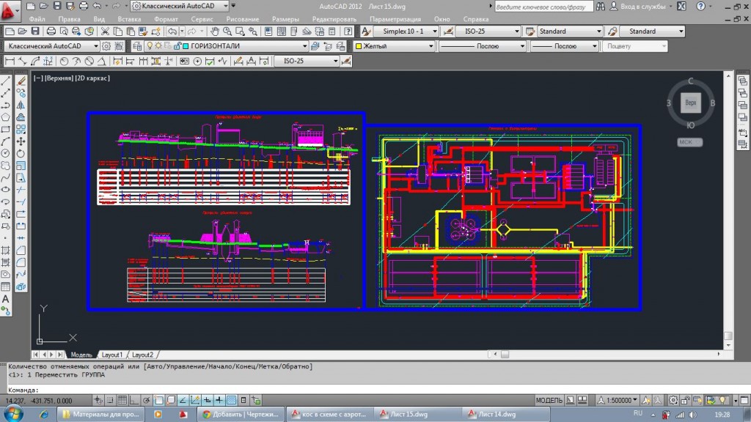Image resolution: width=751 pixels, height=422 pixels.
Task: Click Вход в службы sign-in button
Action: click(642, 7)
